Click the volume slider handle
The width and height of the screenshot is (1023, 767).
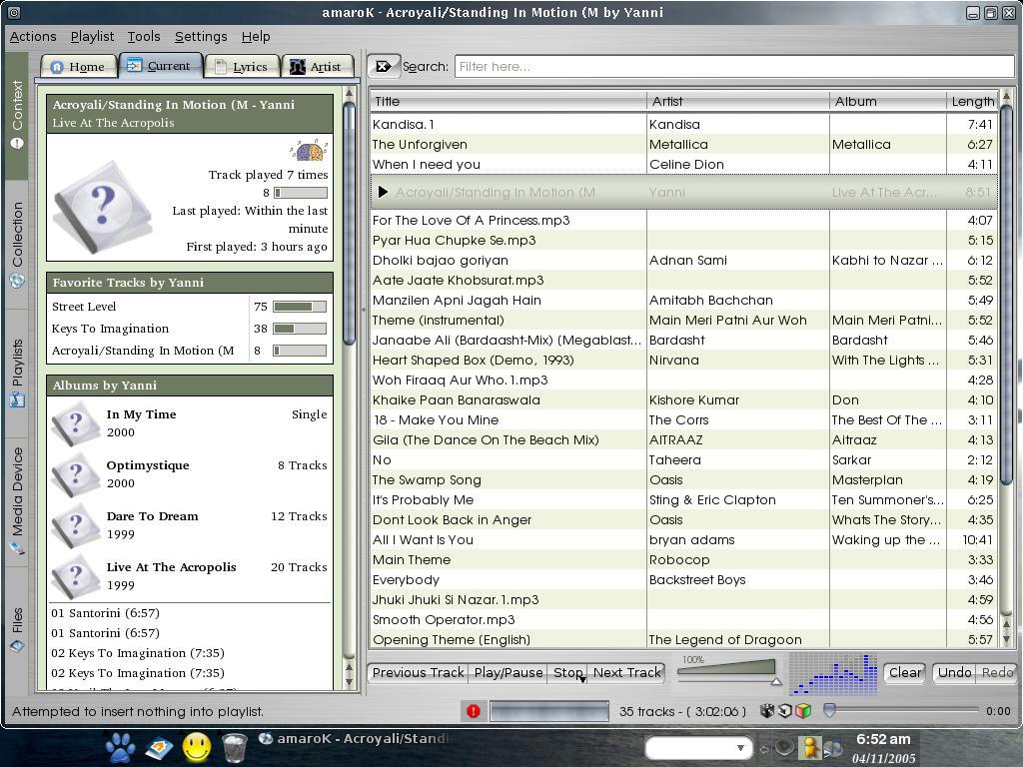coord(775,681)
